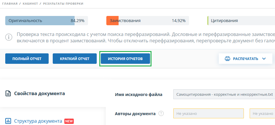Click Результаты проверки breadcrumb
The height and width of the screenshot is (125, 275).
(x=63, y=4)
